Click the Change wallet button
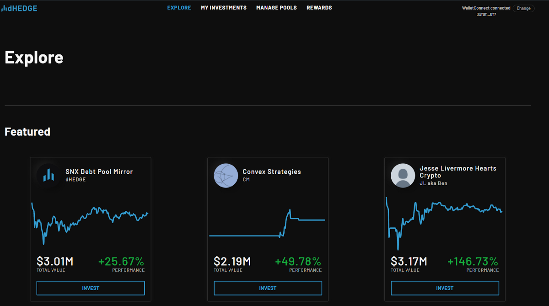Screen dimensions: 549x306 pos(523,8)
